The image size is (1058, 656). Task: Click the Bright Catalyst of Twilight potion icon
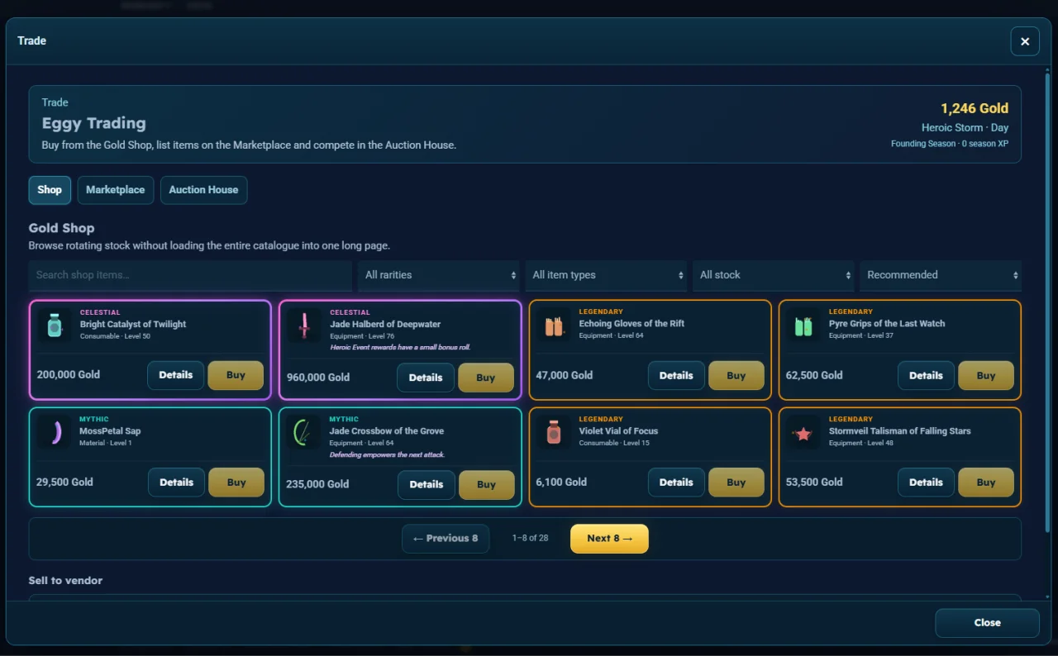click(x=55, y=325)
